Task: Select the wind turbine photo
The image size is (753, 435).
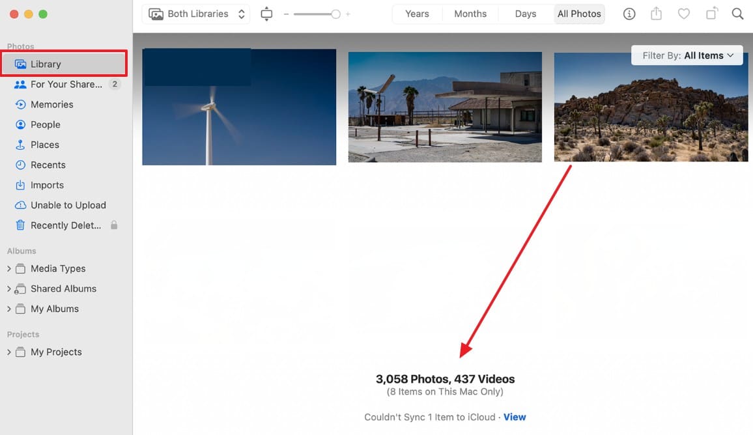Action: click(239, 107)
